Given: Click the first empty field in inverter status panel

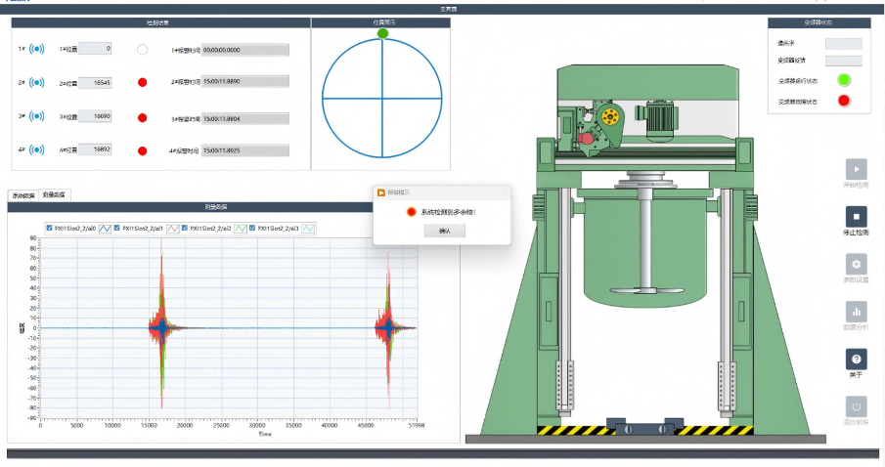Looking at the screenshot, I should pos(843,43).
